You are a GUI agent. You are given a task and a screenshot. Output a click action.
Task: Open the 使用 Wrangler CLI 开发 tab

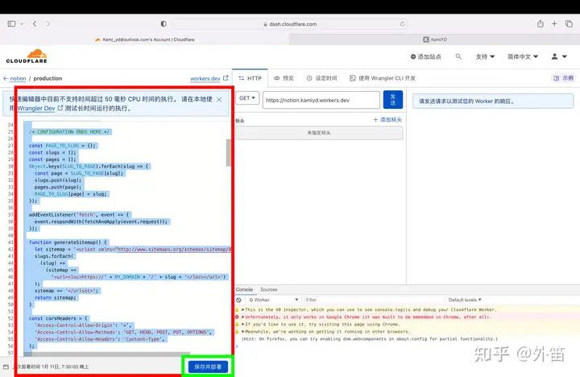[x=383, y=78]
